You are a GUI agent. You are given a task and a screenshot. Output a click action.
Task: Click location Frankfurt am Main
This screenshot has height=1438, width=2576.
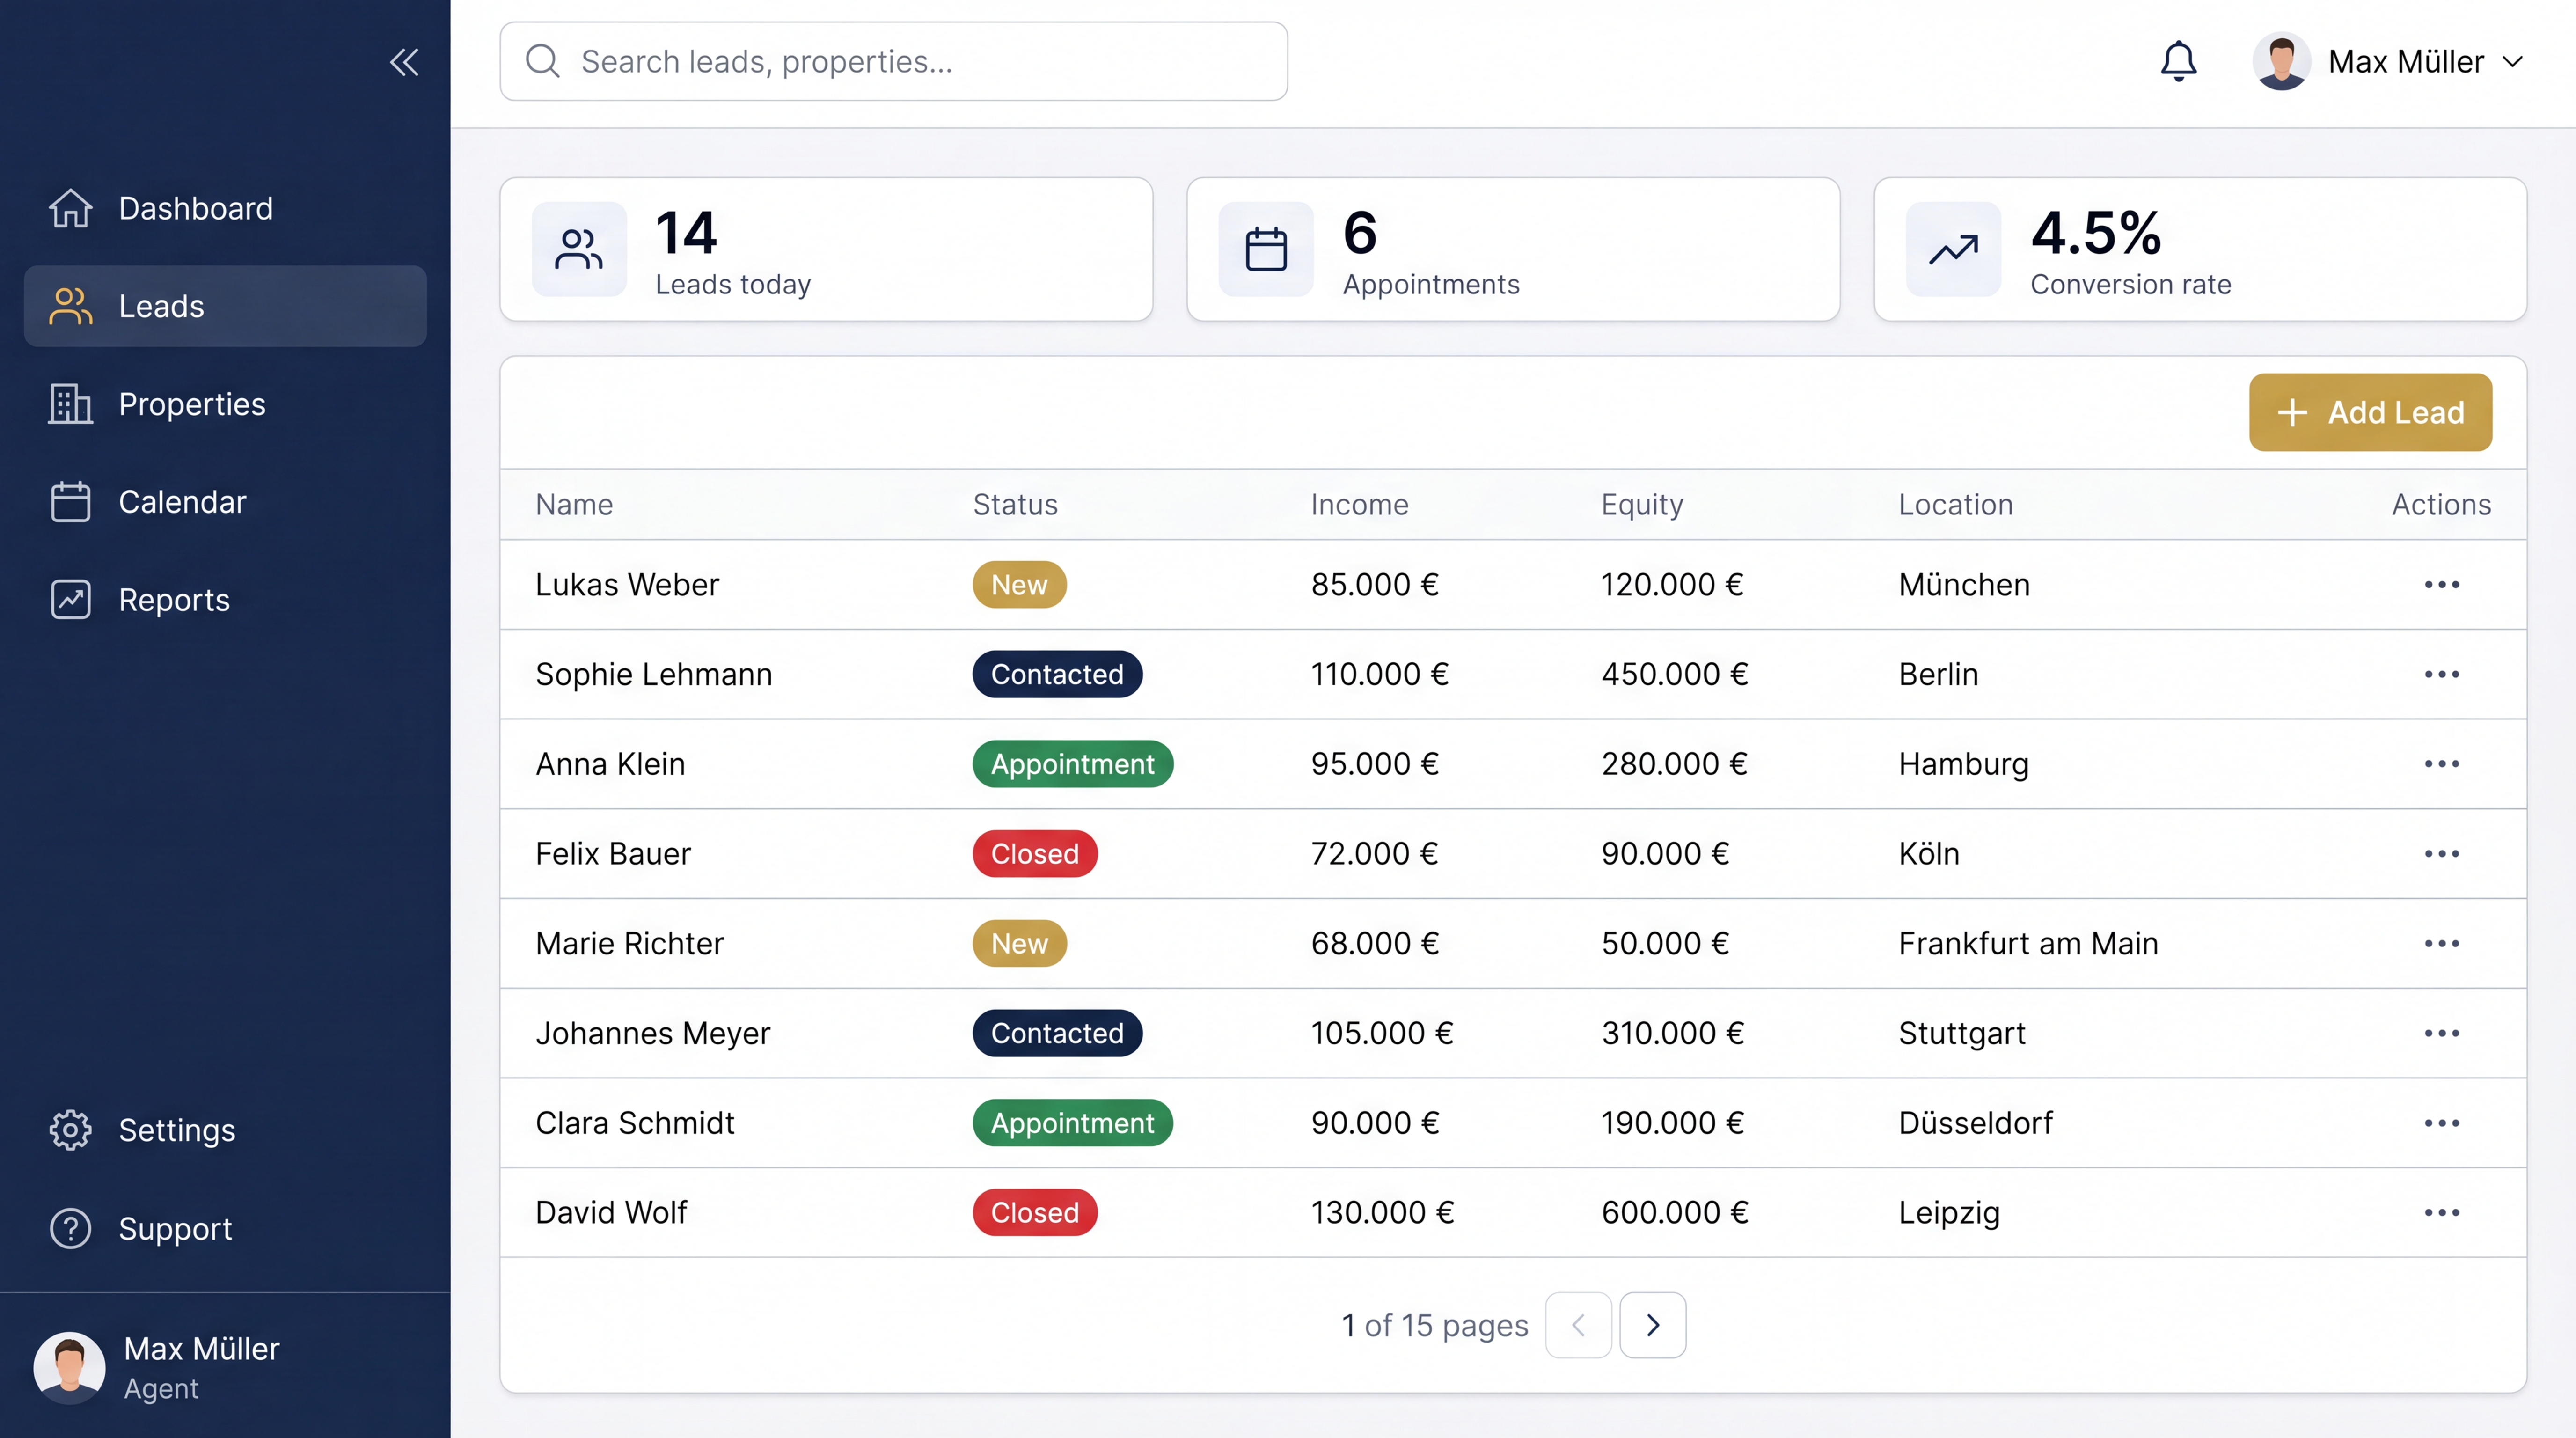(x=2028, y=943)
